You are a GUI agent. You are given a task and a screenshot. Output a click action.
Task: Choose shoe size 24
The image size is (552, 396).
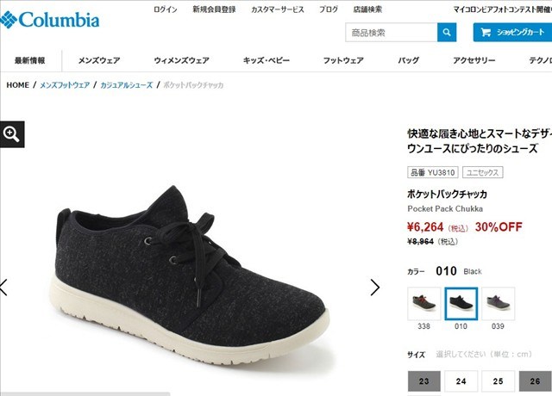click(x=461, y=381)
